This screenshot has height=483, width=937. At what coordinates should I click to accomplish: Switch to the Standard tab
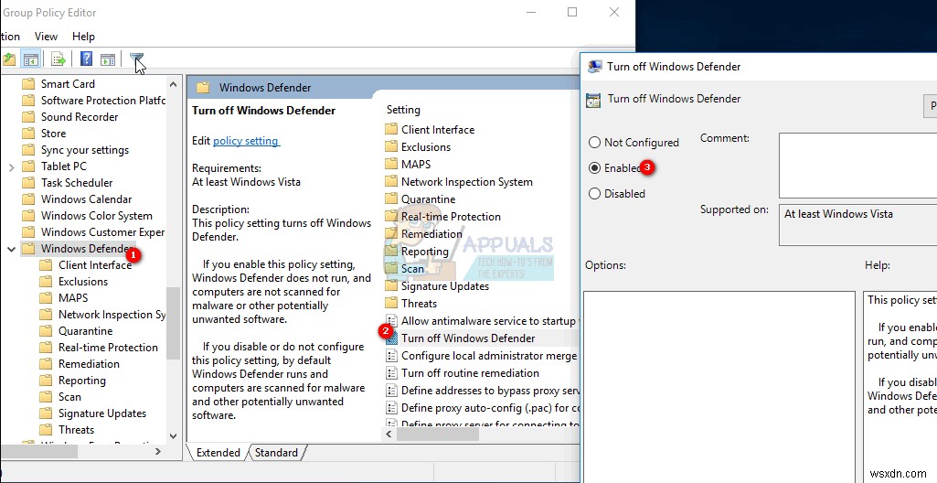point(276,453)
